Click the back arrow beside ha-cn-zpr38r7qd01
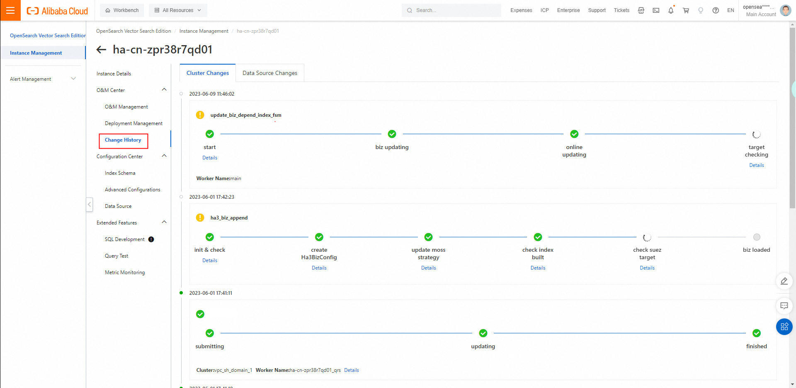 (x=101, y=50)
